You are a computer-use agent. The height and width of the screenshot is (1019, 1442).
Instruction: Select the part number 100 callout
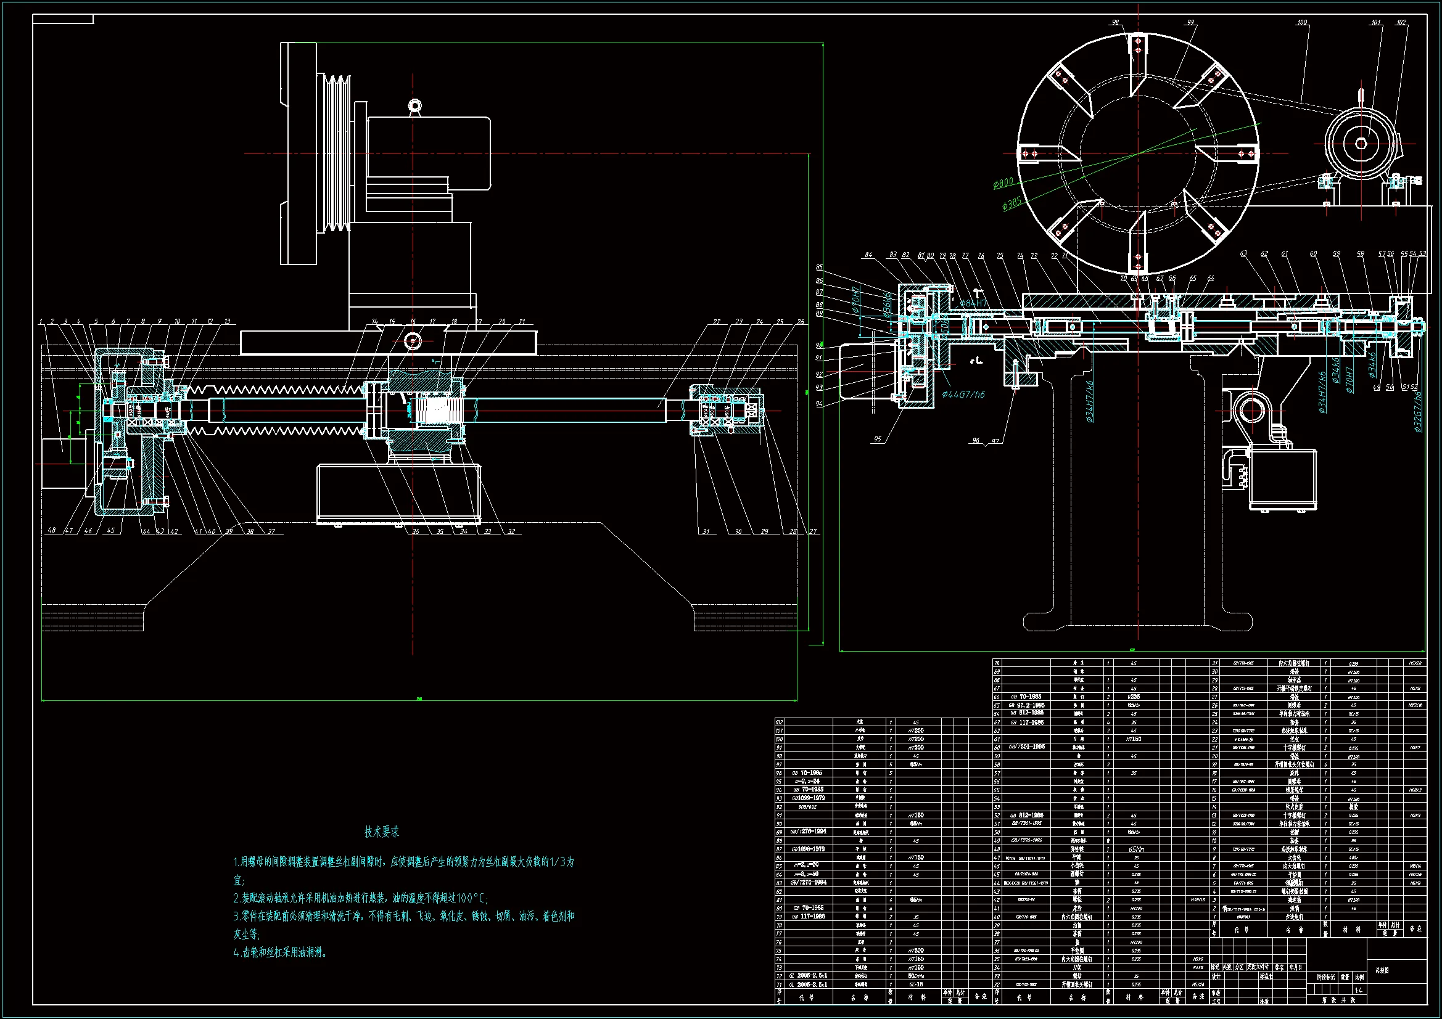pos(1302,22)
